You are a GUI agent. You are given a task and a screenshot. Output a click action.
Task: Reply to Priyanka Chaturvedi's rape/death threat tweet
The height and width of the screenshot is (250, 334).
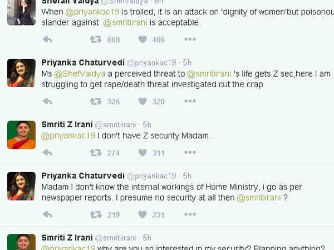coord(47,102)
